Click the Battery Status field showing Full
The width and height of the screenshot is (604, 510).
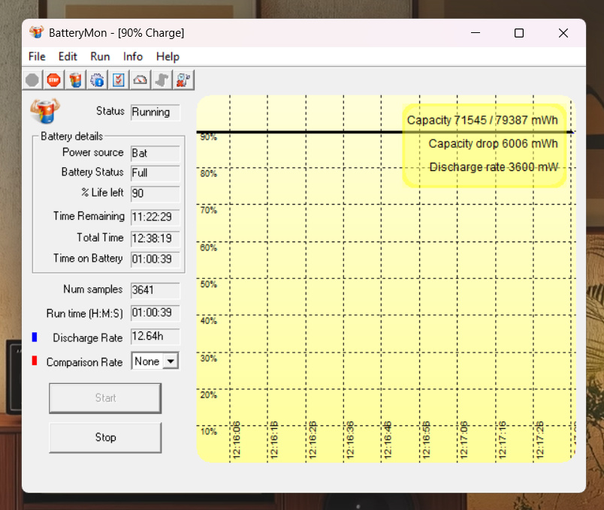pyautogui.click(x=156, y=172)
